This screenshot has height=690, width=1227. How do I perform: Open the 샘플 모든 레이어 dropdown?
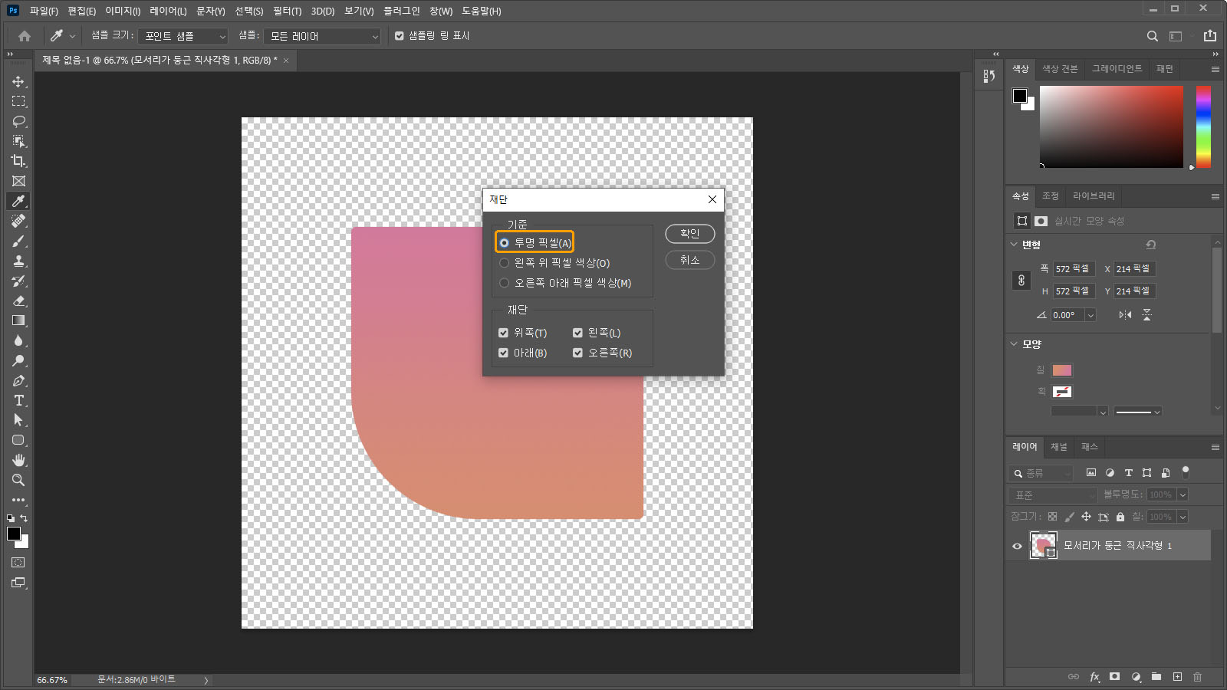[x=322, y=36]
